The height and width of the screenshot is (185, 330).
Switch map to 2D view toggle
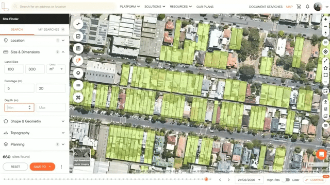pos(325,42)
